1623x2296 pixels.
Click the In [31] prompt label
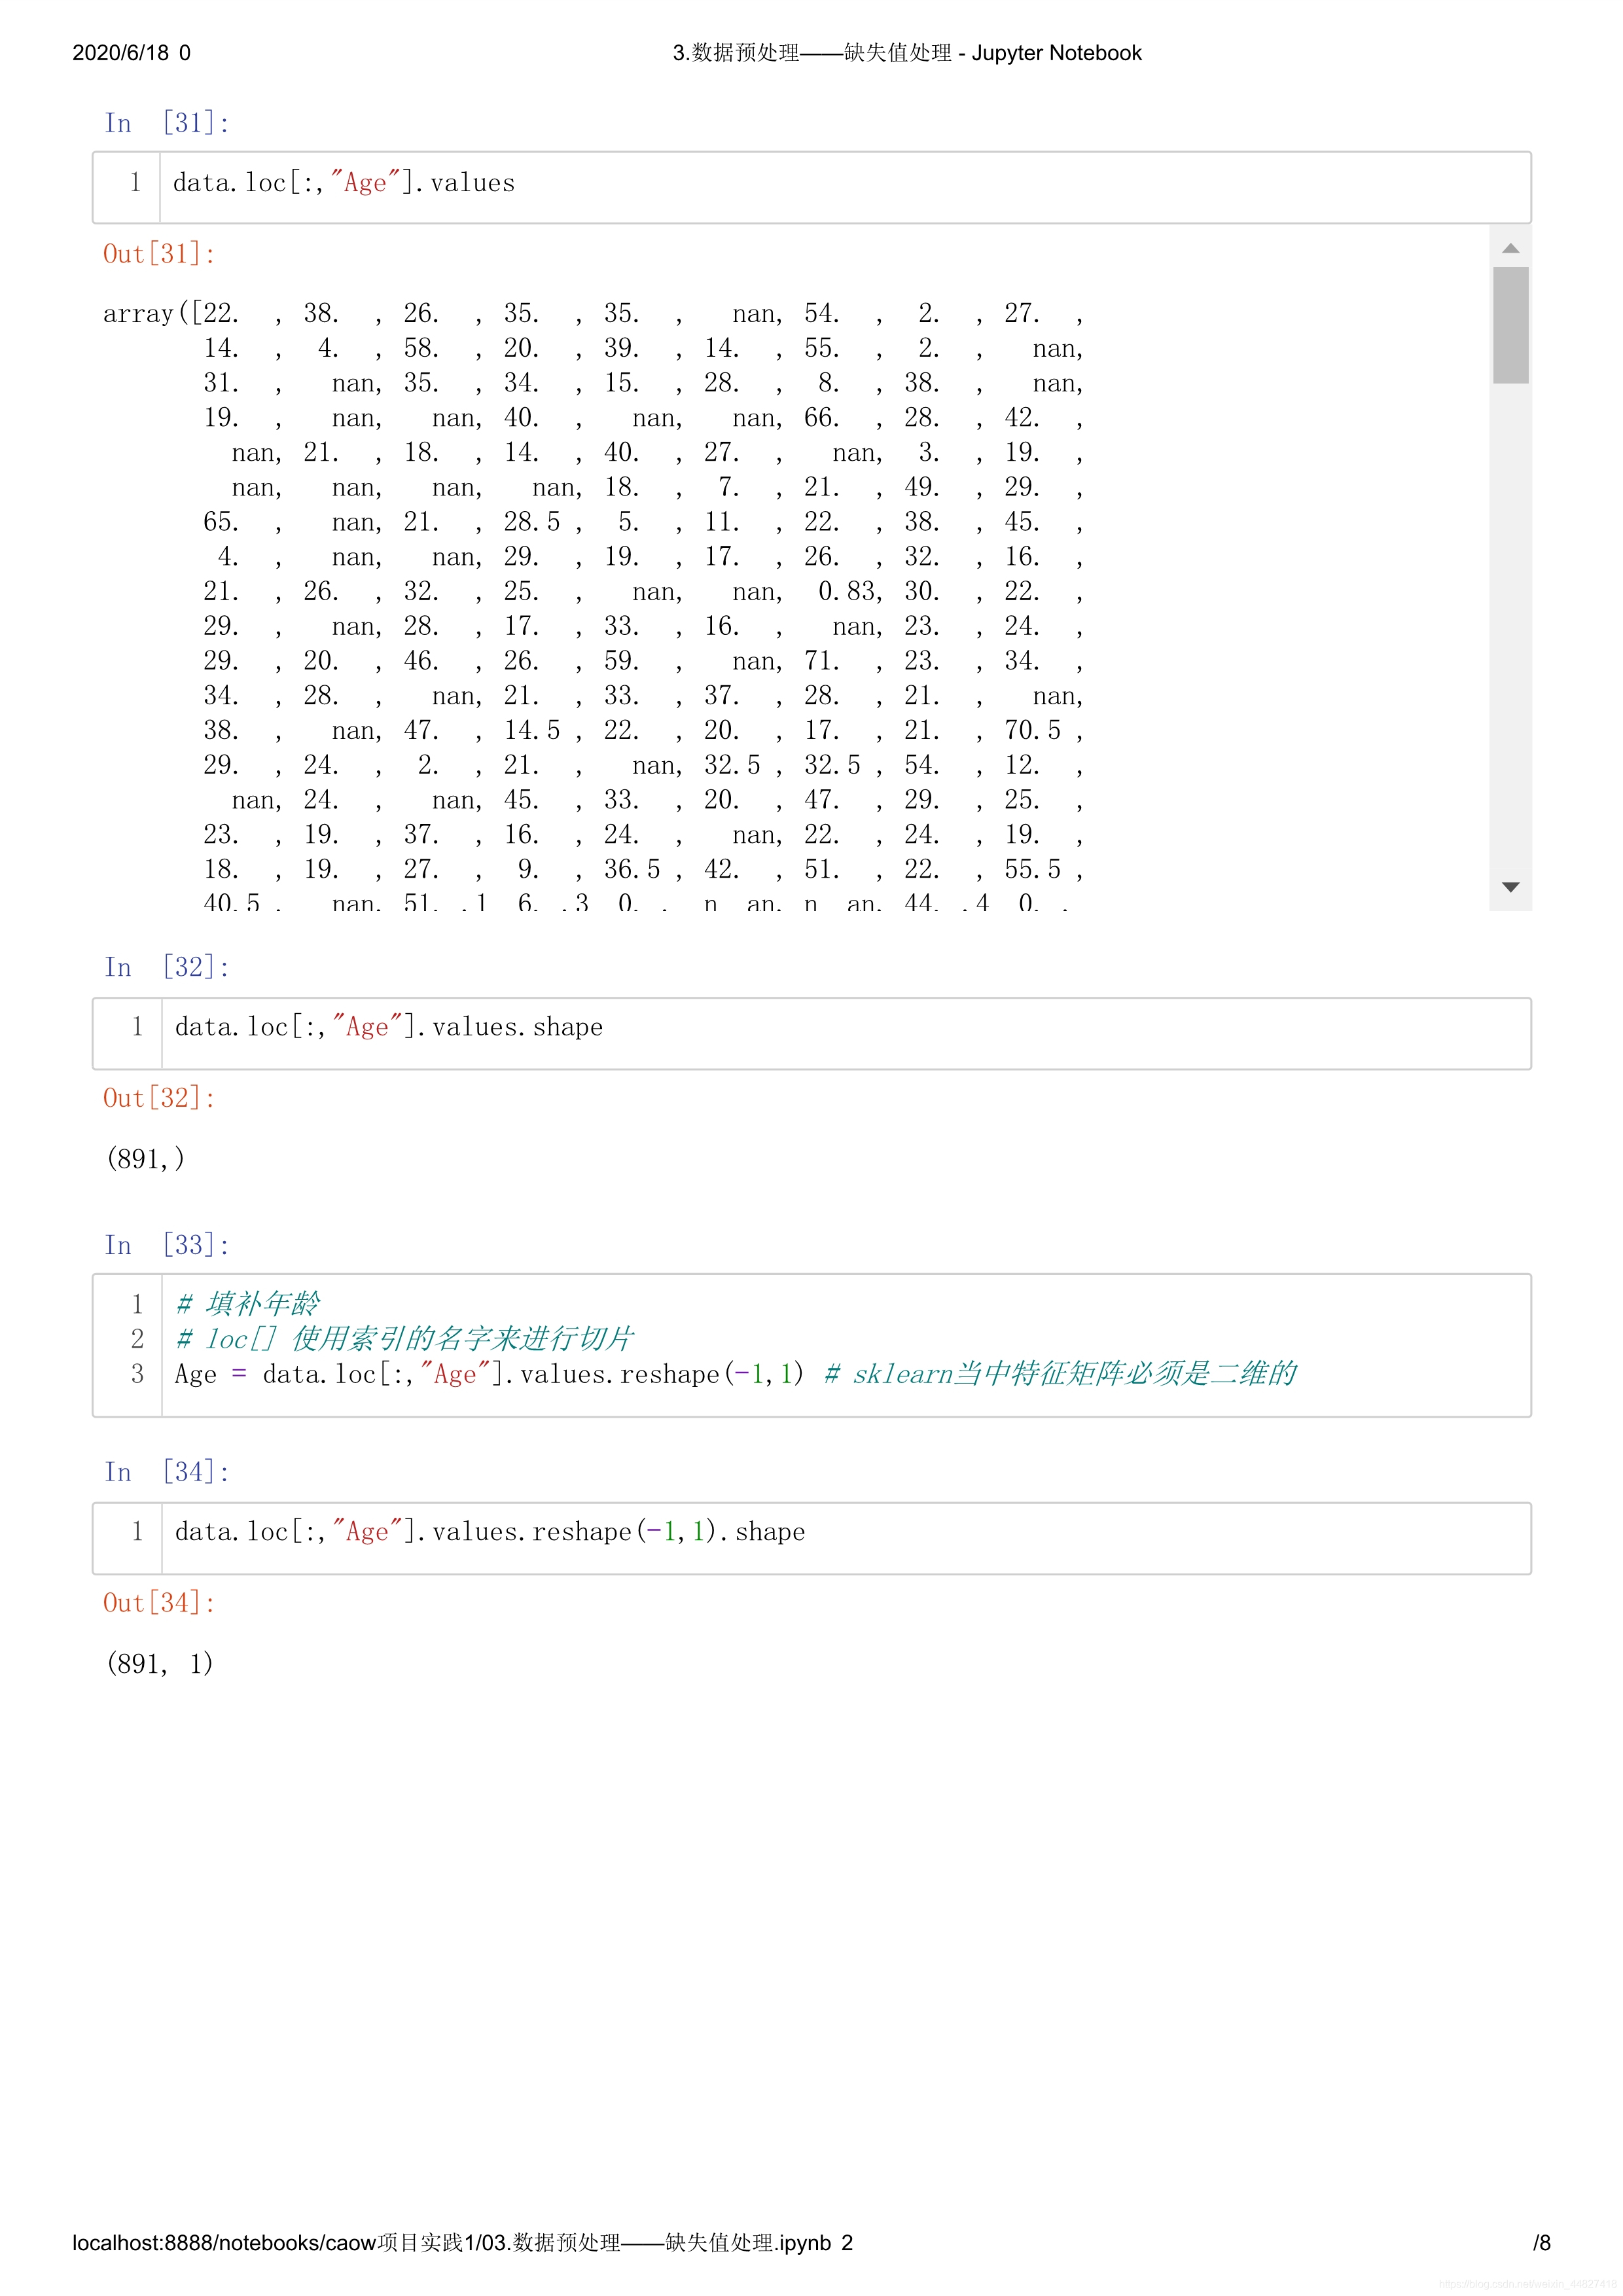(167, 123)
